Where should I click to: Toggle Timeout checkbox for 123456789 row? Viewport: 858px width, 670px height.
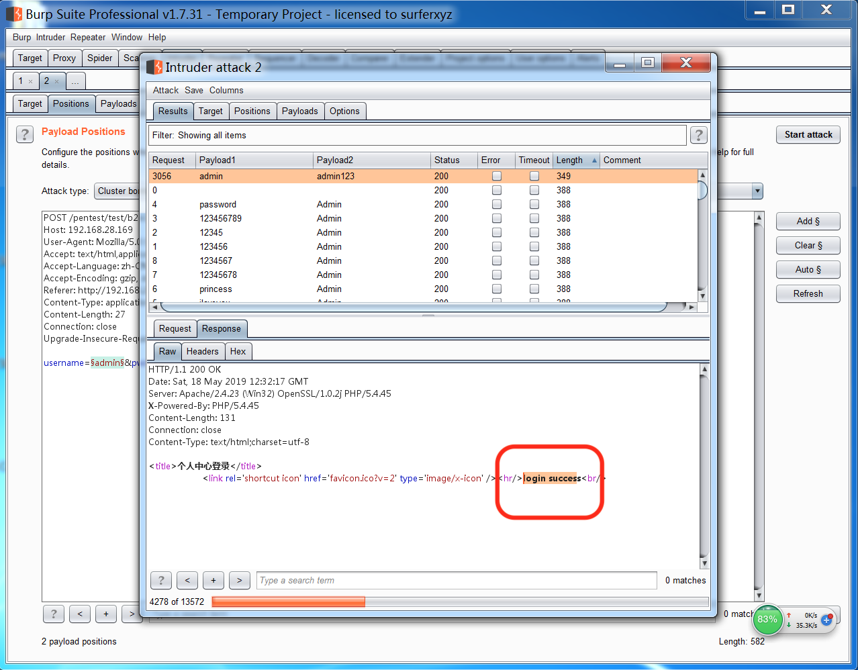534,218
